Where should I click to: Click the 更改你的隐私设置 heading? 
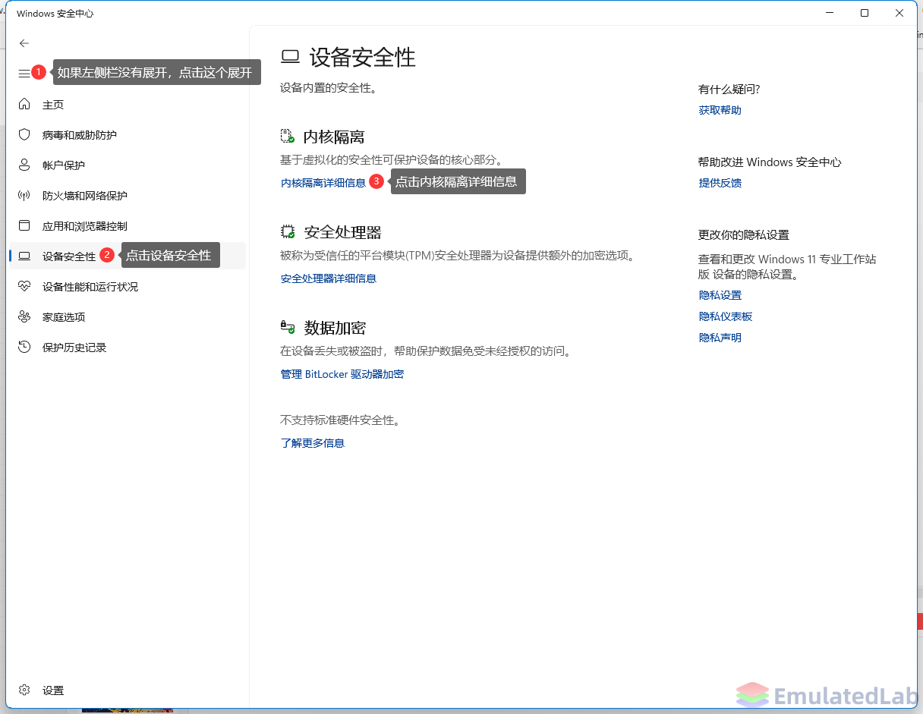pos(744,235)
